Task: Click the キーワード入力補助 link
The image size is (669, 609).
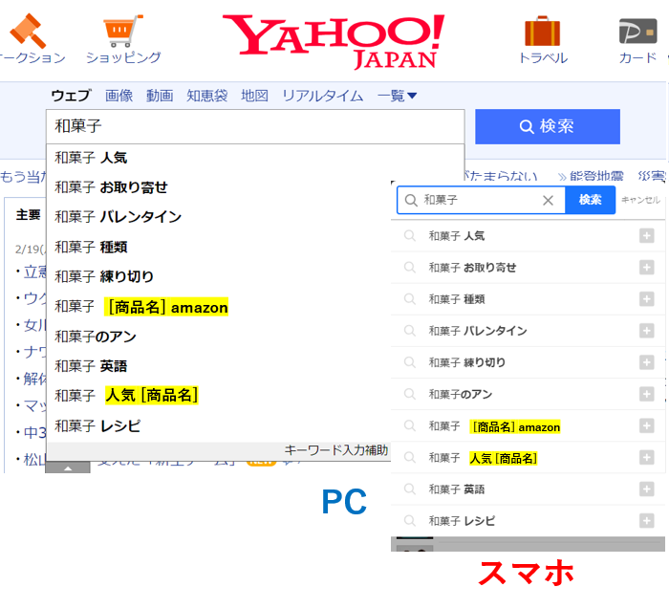Action: (336, 450)
